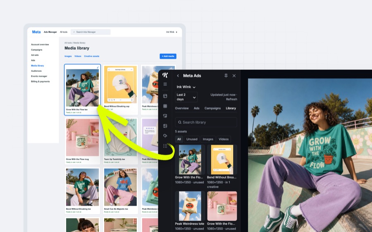Viewport: 372px width, 232px height.
Task: Select pink mug thumbnail in Kittl library
Action: coord(222,206)
